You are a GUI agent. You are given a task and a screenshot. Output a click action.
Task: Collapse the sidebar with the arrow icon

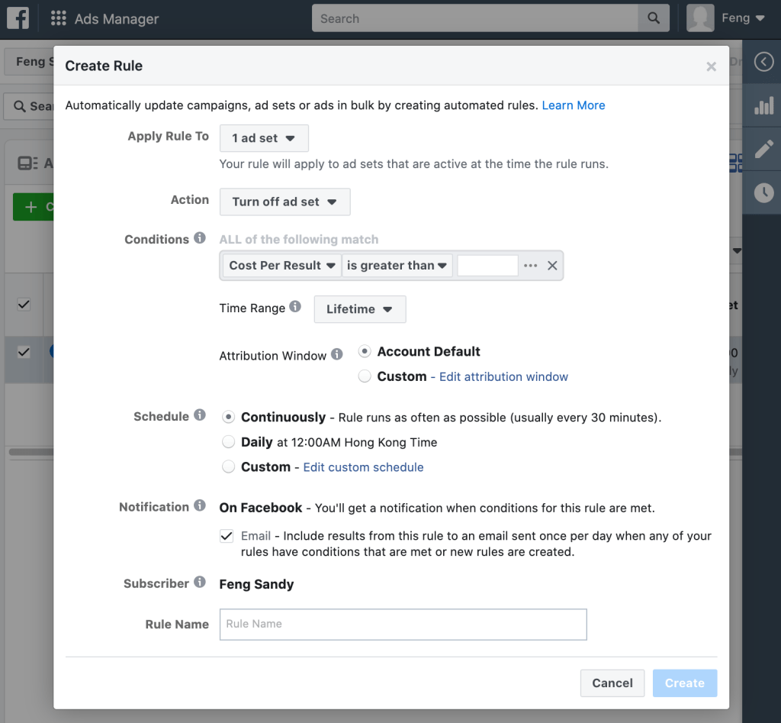click(x=763, y=63)
